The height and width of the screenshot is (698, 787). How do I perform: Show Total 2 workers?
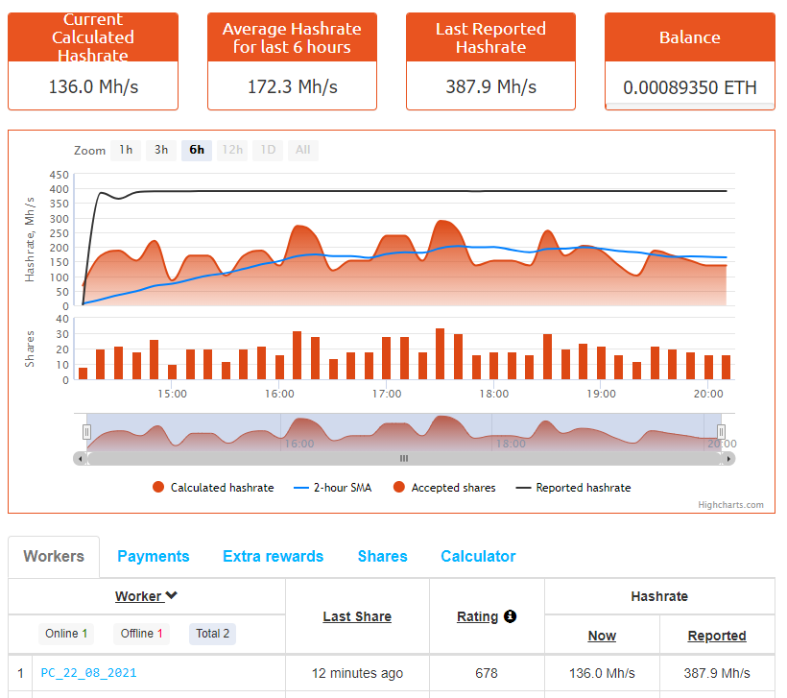[x=212, y=634]
